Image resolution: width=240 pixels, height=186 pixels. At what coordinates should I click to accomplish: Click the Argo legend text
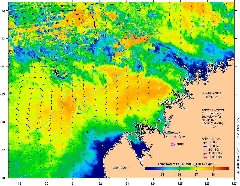click(x=182, y=136)
